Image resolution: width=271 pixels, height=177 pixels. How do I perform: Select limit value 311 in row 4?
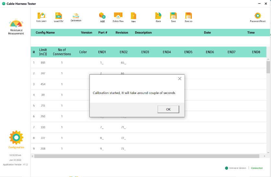click(x=43, y=95)
